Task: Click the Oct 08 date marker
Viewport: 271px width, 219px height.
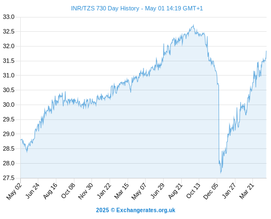Action: 68,191
